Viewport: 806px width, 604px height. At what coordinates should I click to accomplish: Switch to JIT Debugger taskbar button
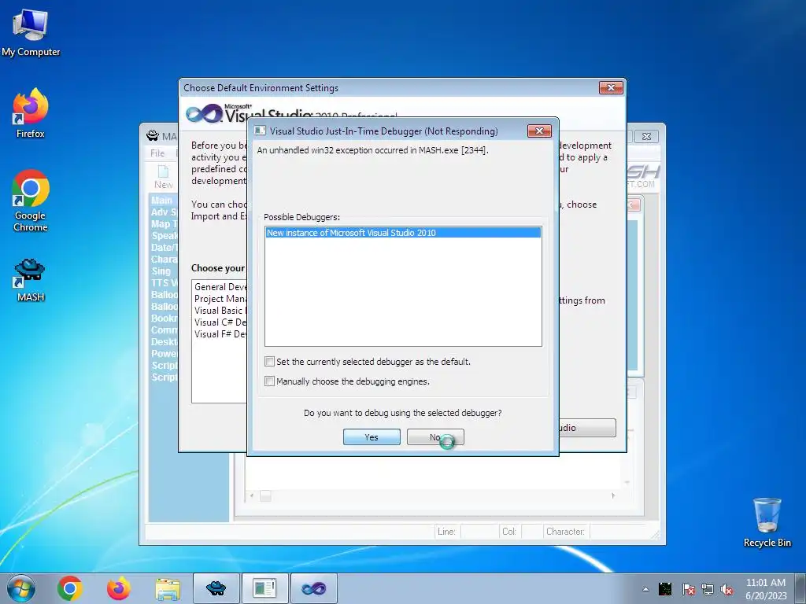264,588
